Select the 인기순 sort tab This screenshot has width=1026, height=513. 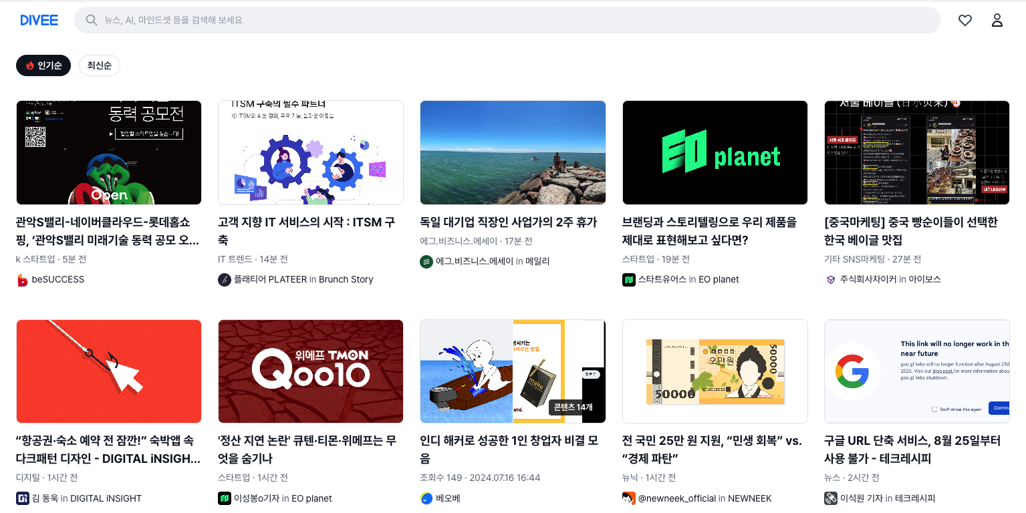pyautogui.click(x=43, y=65)
